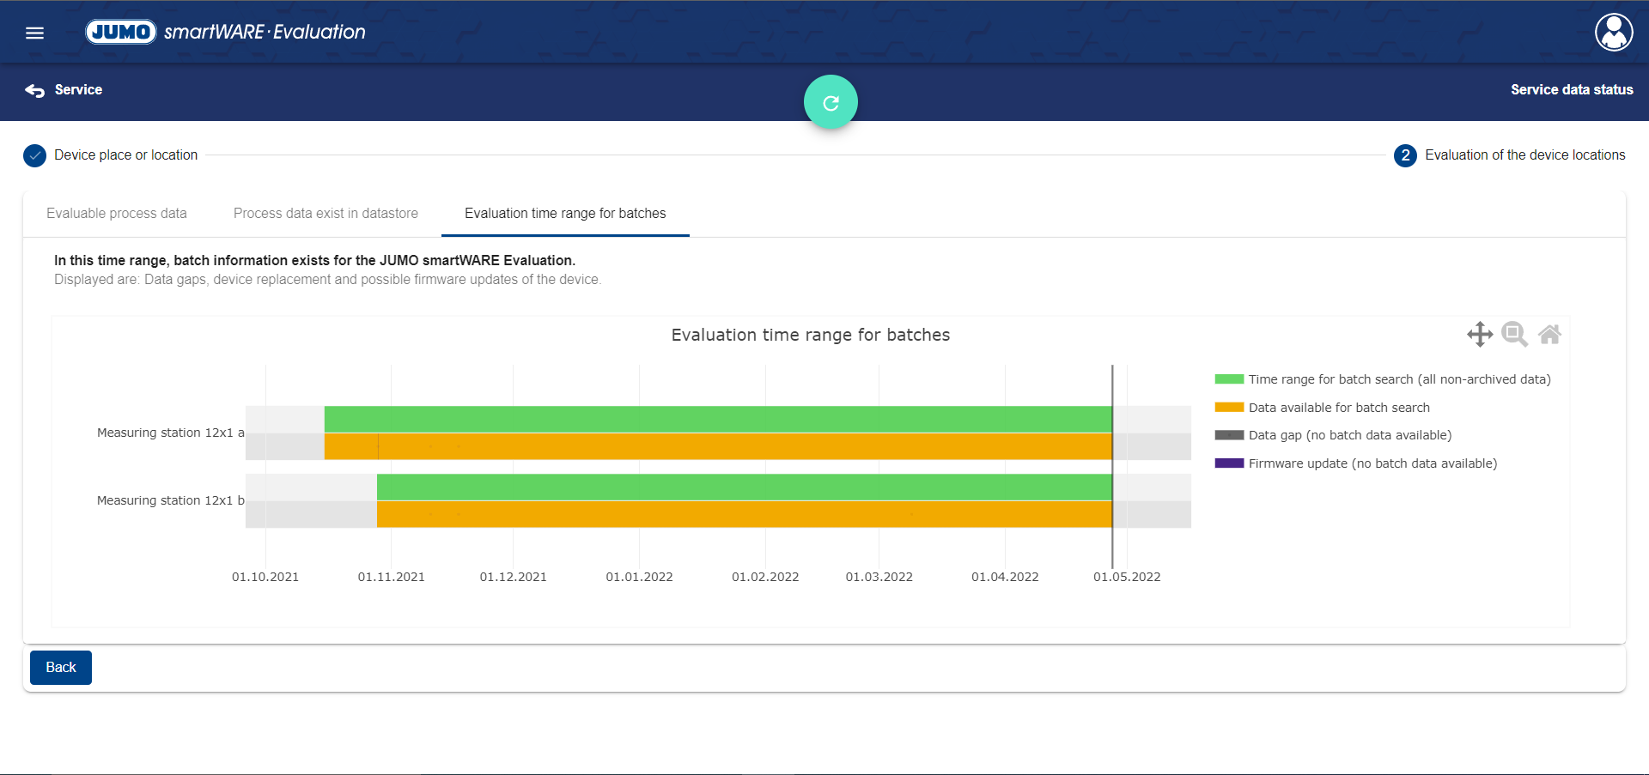
Task: Click step 2 number circle
Action: 1405,155
